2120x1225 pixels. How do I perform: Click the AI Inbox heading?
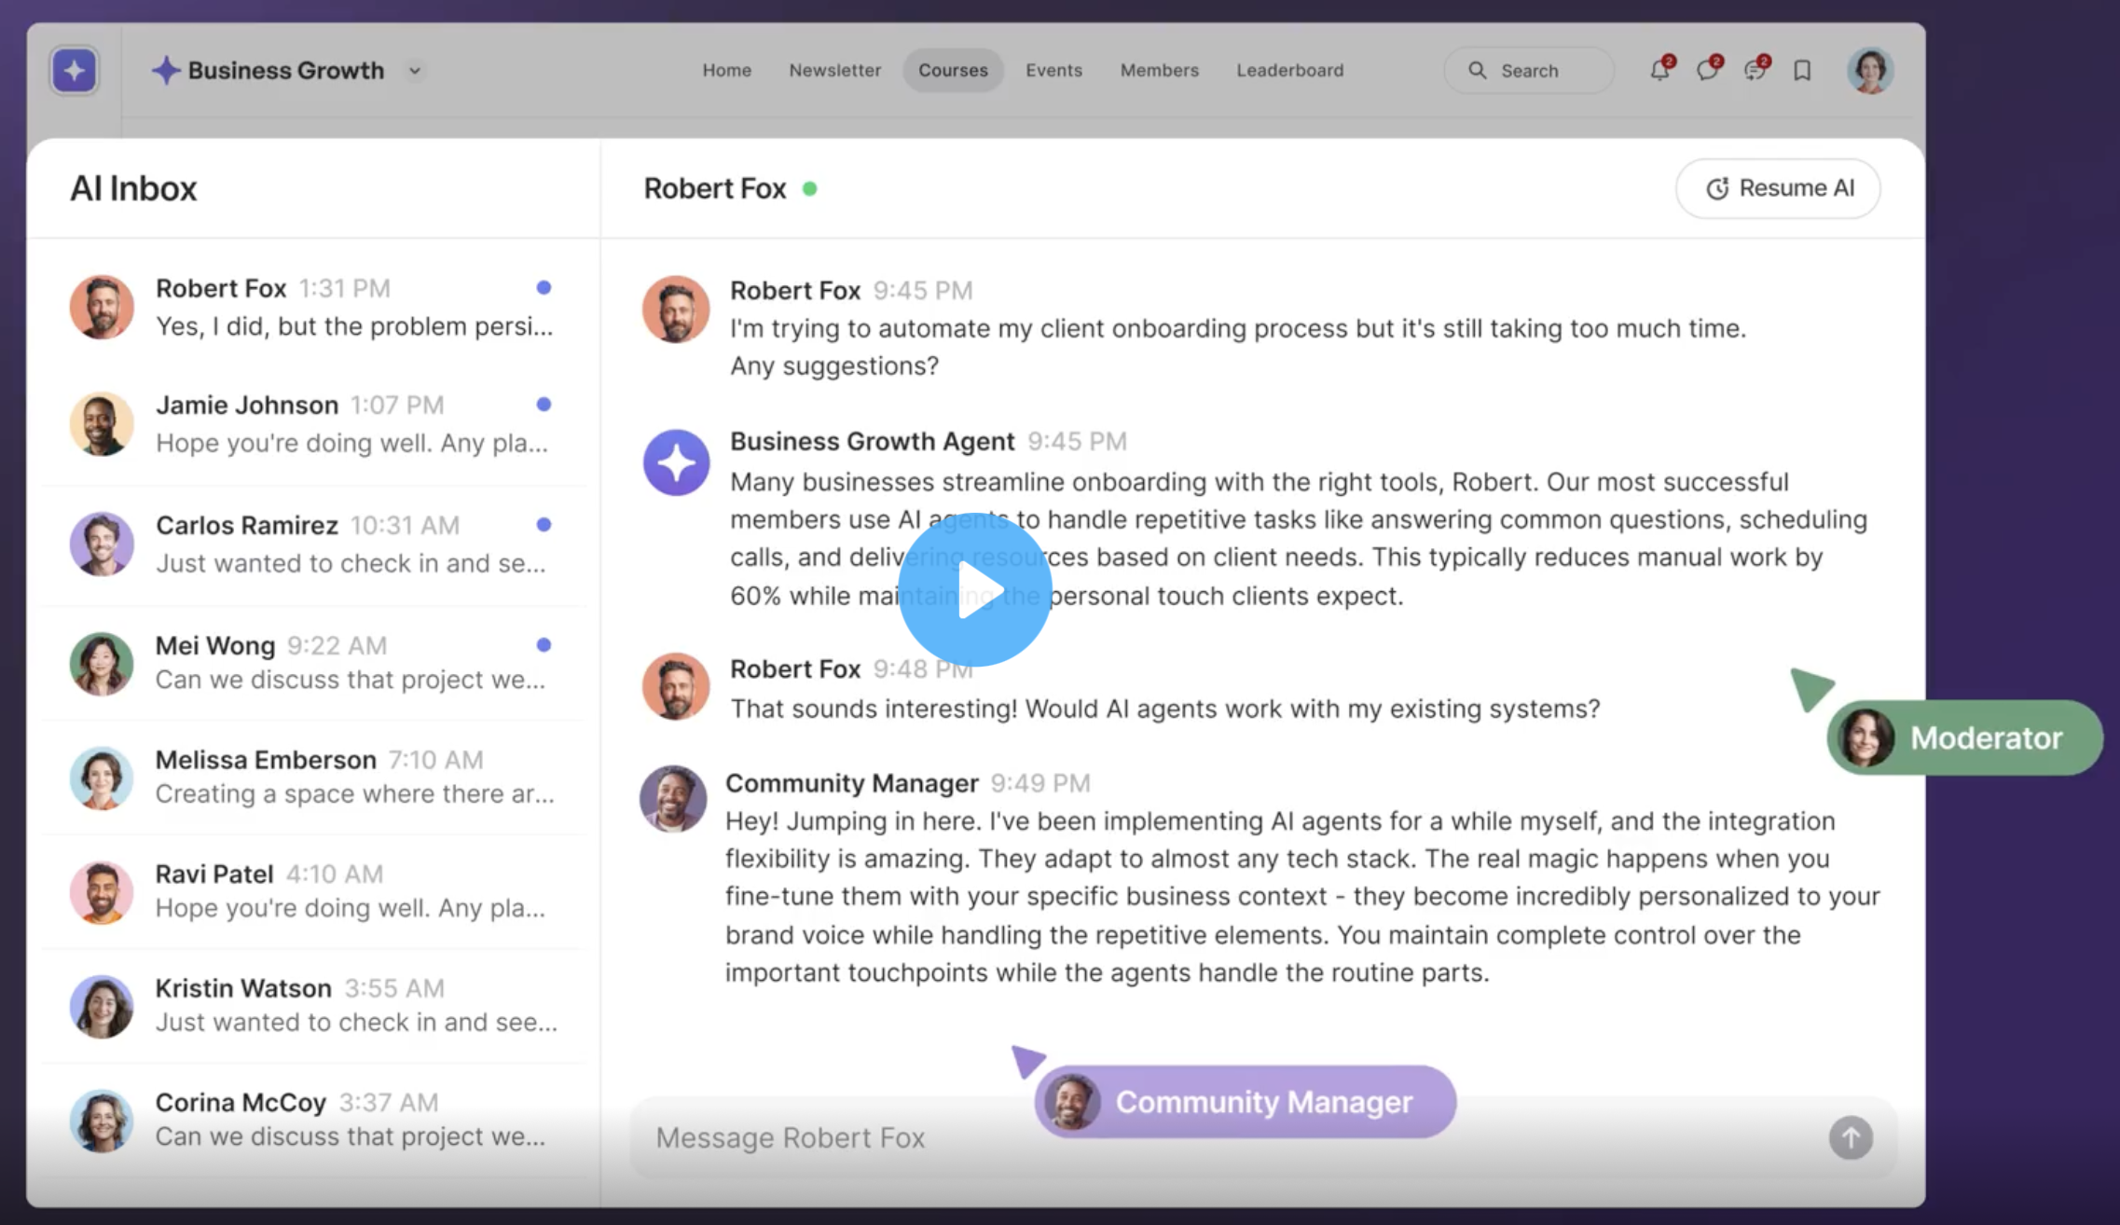[x=133, y=188]
